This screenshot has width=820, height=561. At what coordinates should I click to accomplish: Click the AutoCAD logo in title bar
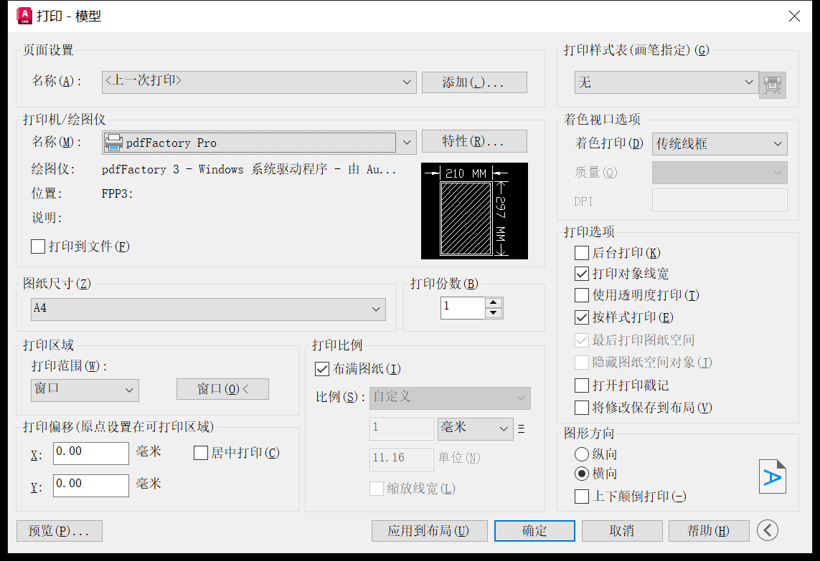click(24, 16)
